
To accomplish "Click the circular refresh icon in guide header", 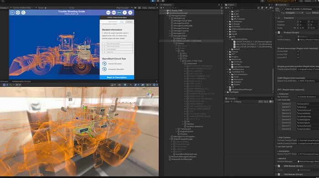I will (23, 13).
